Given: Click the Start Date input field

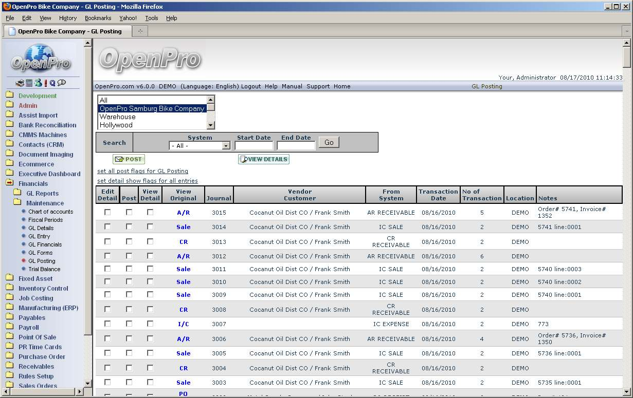Looking at the screenshot, I should [254, 146].
